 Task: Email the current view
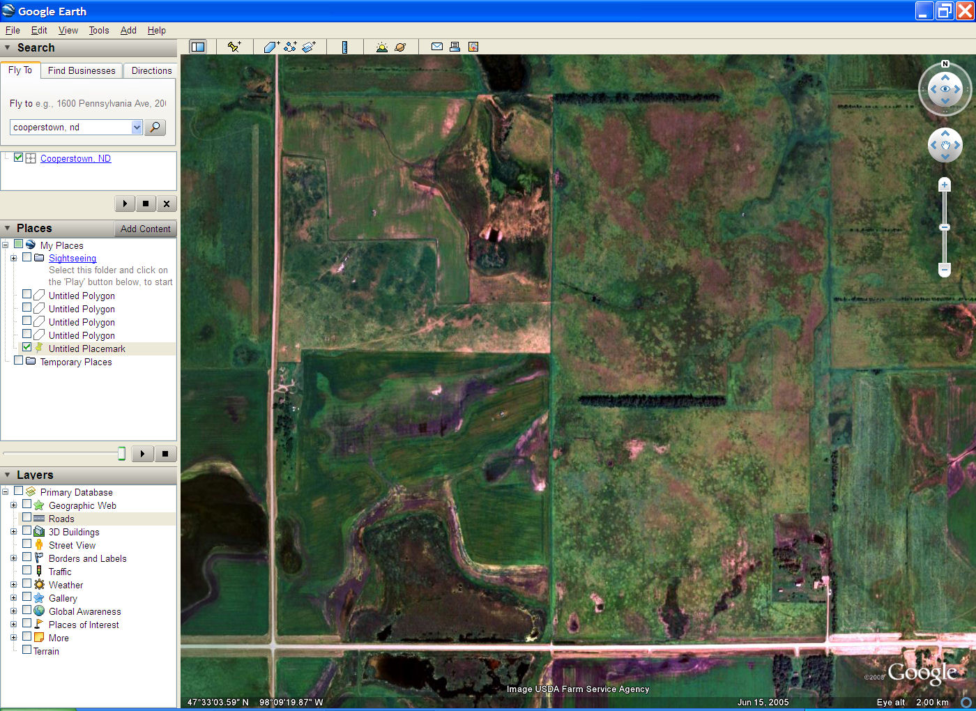pos(437,47)
